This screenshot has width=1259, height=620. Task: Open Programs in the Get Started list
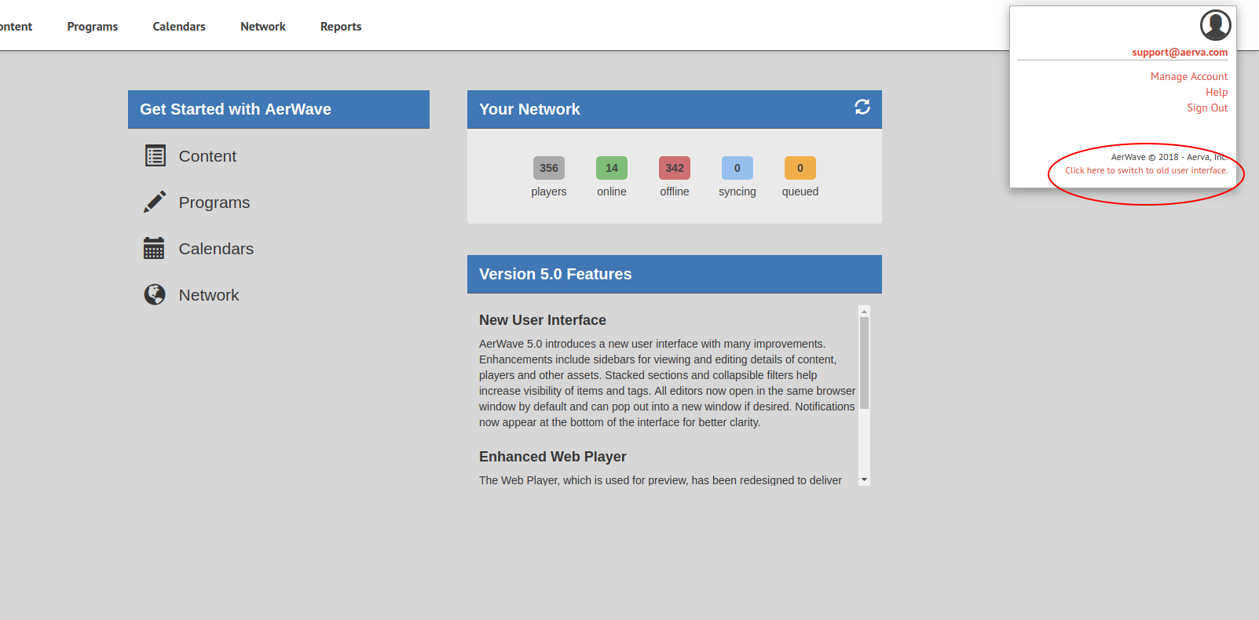pyautogui.click(x=214, y=202)
